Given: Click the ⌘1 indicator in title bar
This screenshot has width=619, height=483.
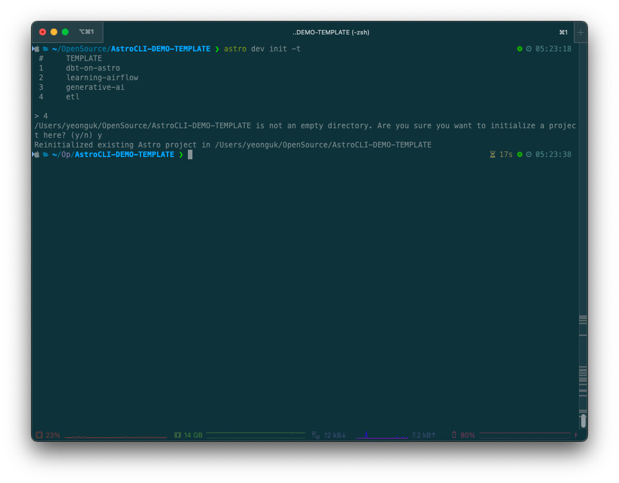Looking at the screenshot, I should point(563,32).
